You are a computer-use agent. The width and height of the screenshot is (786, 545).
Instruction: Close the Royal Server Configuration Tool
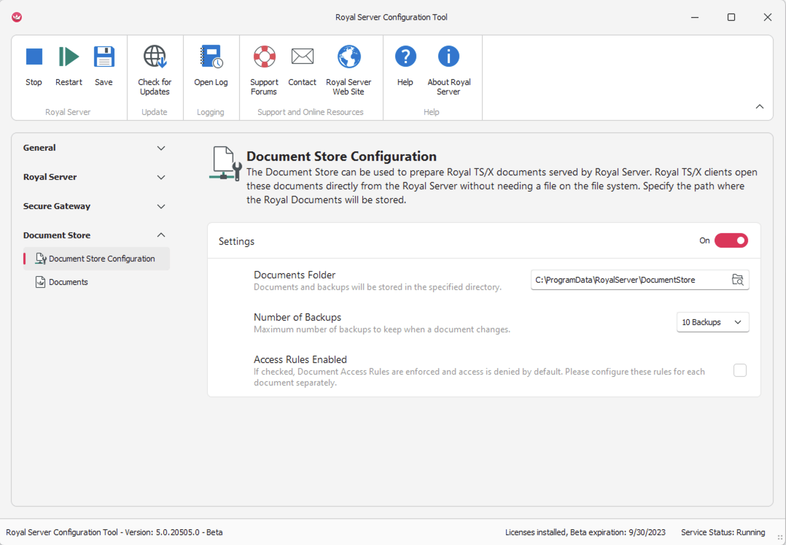(768, 17)
